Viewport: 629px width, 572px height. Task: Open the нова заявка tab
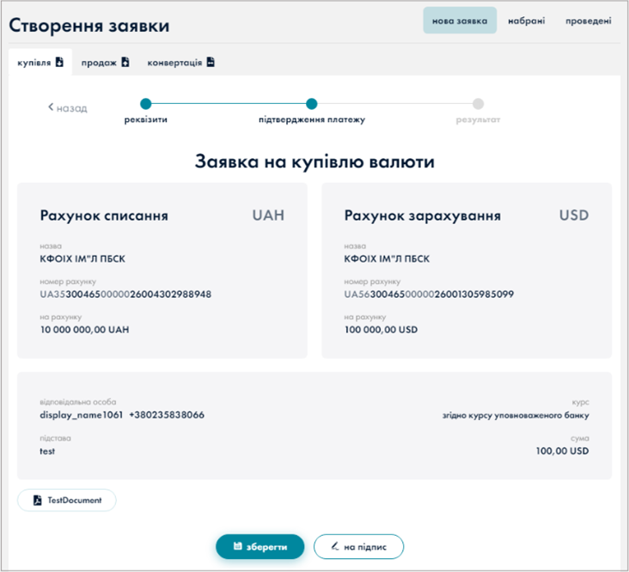(460, 21)
